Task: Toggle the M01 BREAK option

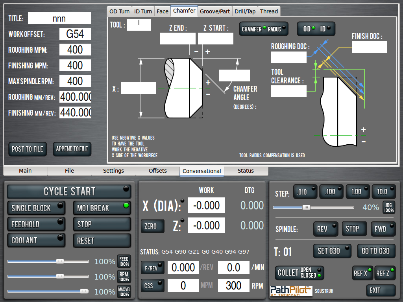Action: (102, 208)
